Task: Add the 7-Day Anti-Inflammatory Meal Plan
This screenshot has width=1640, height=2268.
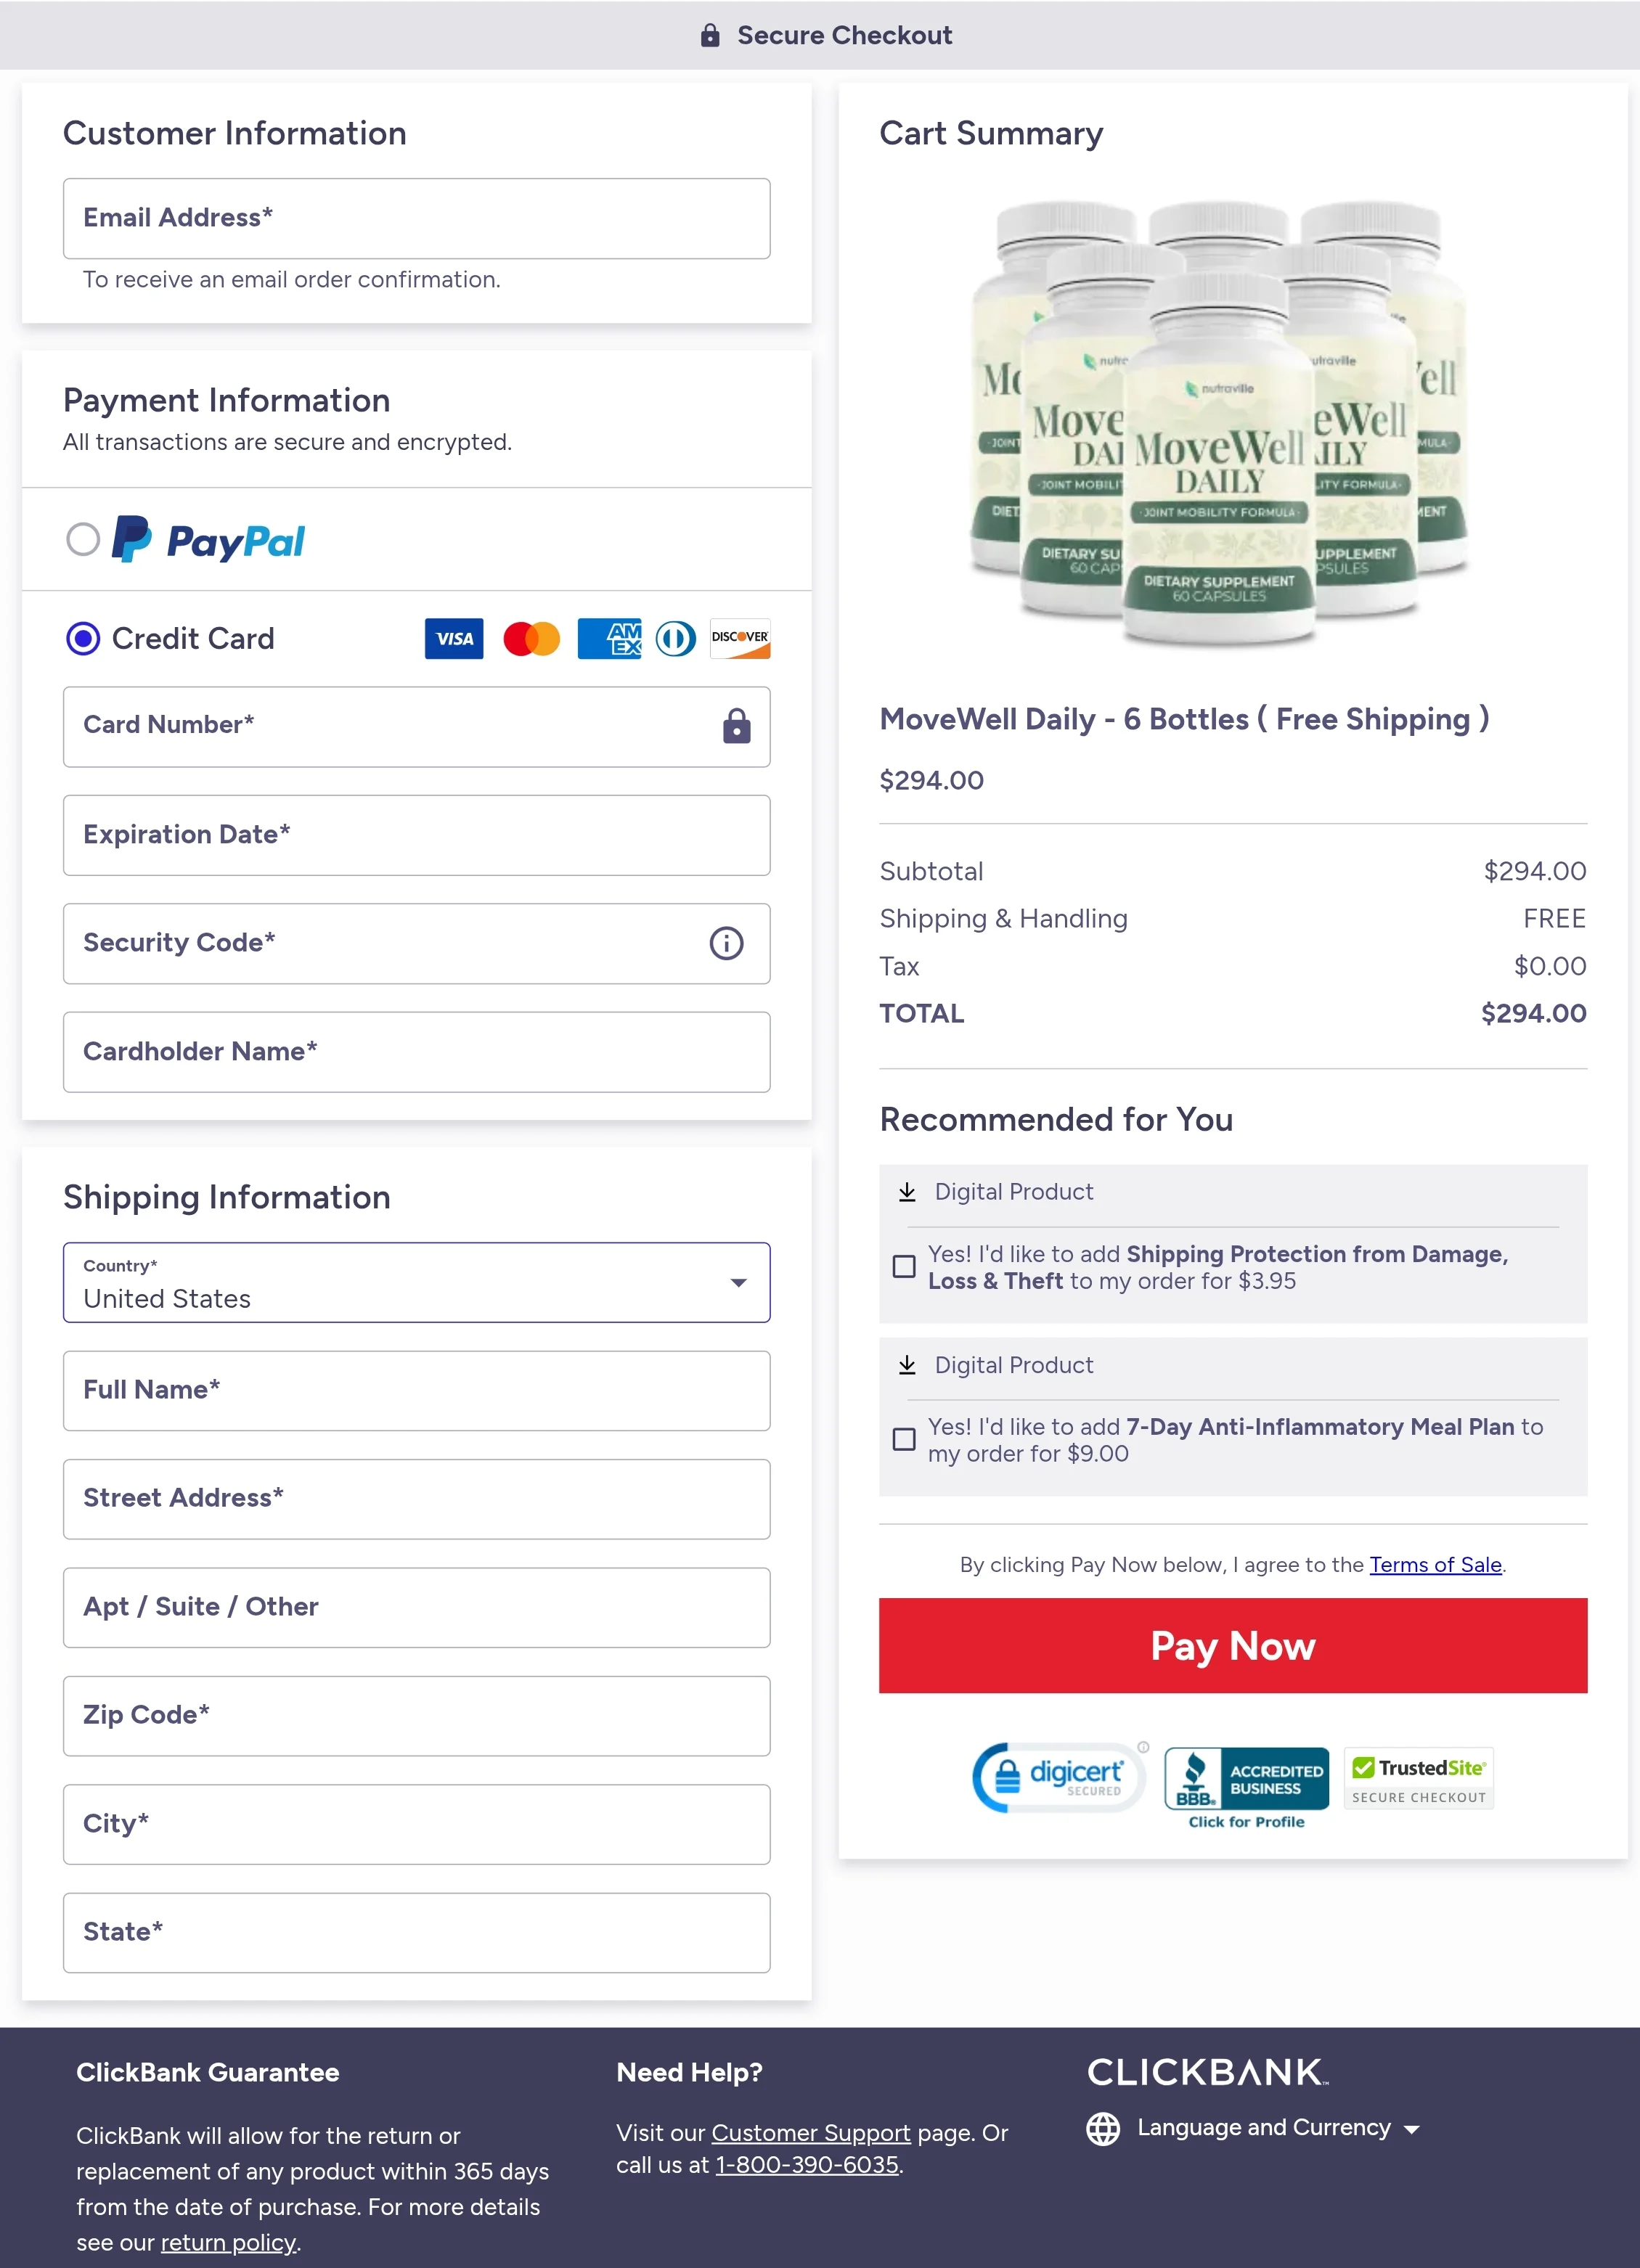Action: pyautogui.click(x=904, y=1440)
